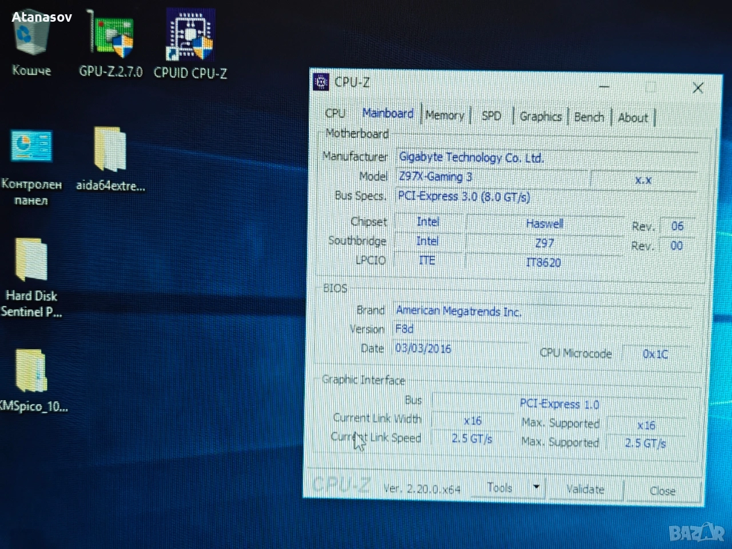732x549 pixels.
Task: Open the SPD tab
Action: (x=491, y=116)
